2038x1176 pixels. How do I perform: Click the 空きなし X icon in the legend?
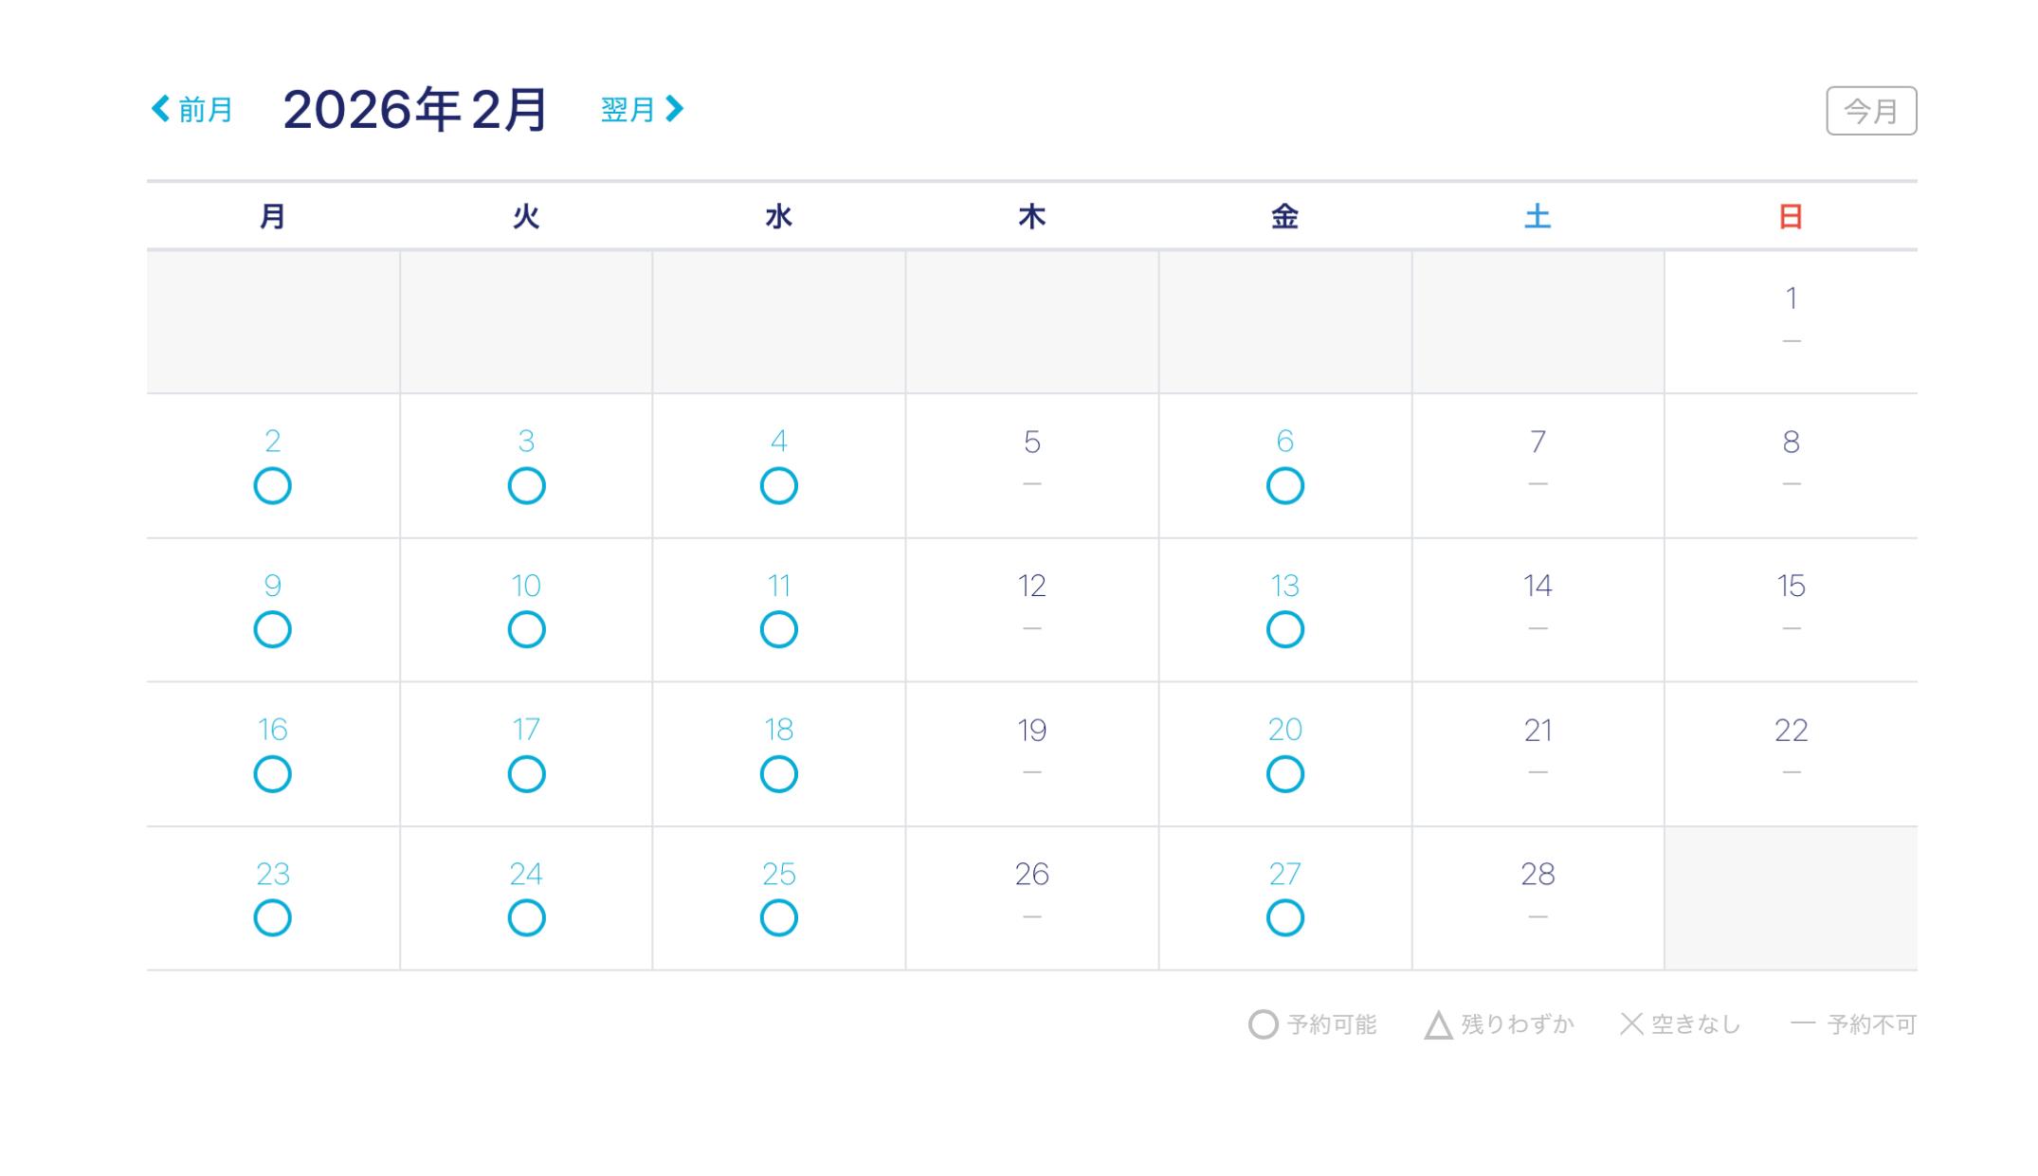pyautogui.click(x=1634, y=1023)
